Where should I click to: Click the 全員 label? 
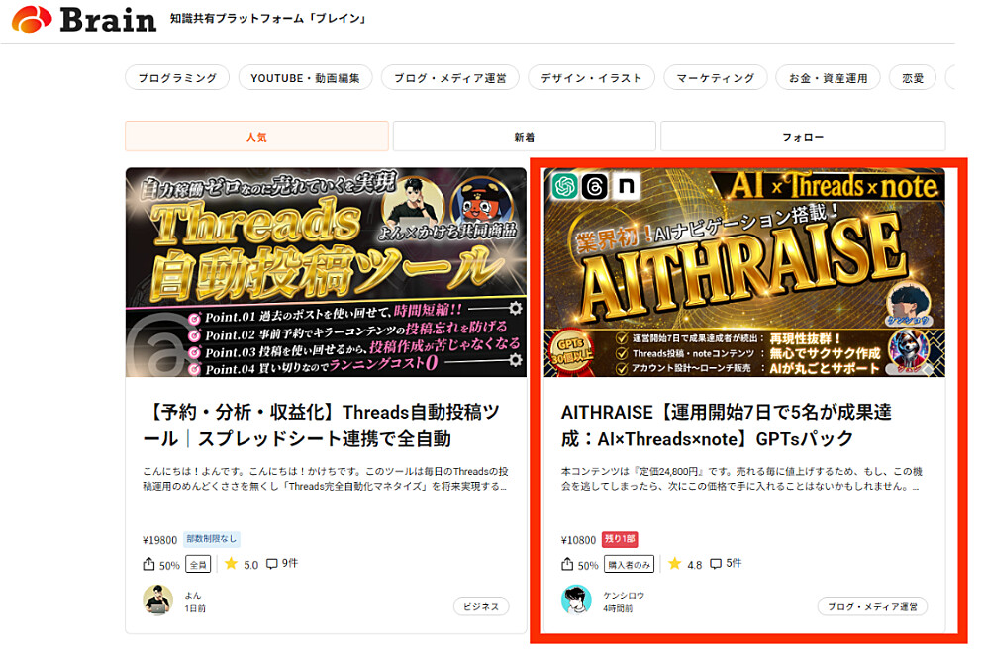[198, 565]
